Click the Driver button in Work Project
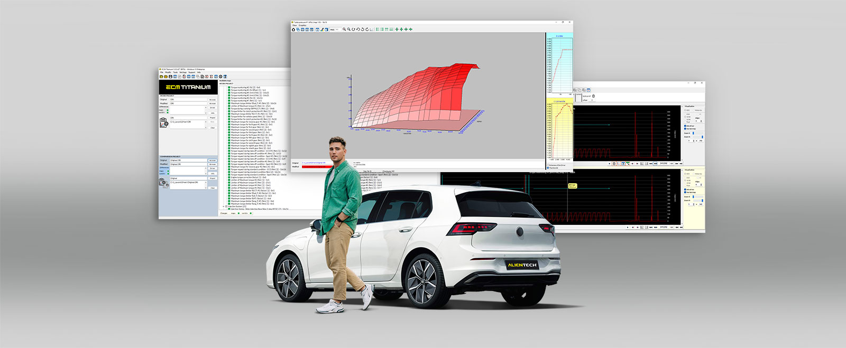 point(213,108)
